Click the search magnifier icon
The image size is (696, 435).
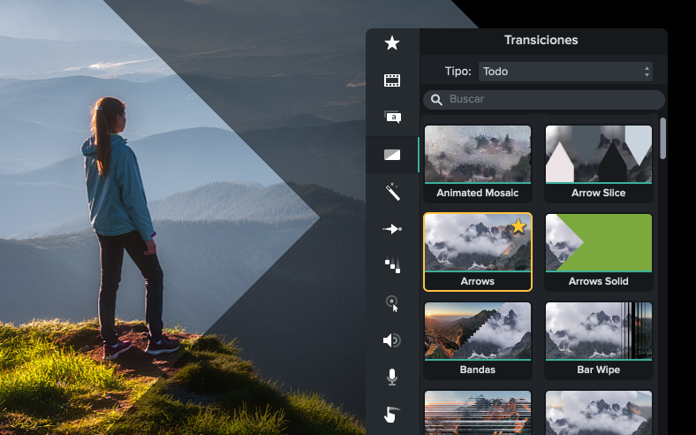click(x=437, y=100)
